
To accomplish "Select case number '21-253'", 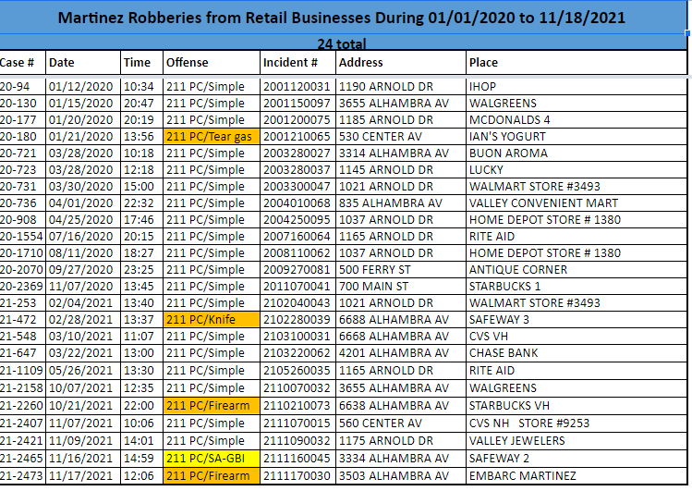I will tap(22, 303).
